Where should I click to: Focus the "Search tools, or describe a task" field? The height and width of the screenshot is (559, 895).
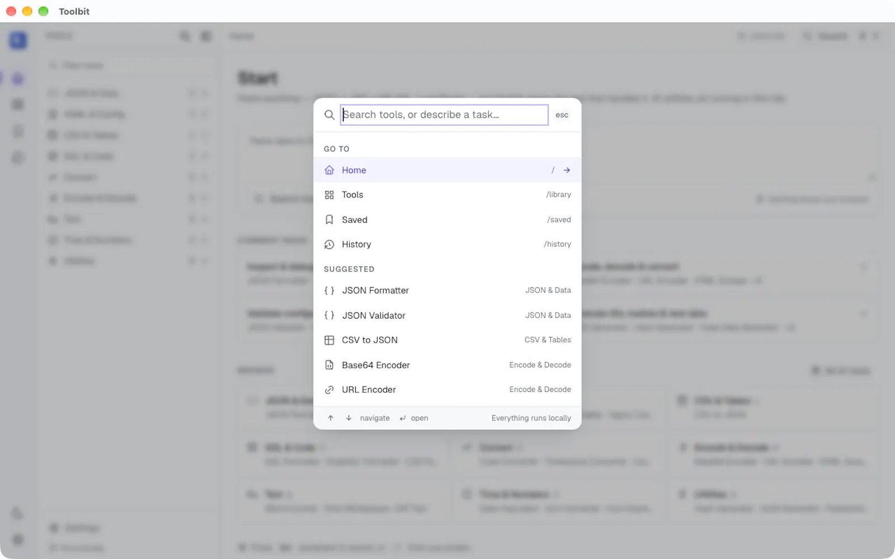click(x=444, y=115)
